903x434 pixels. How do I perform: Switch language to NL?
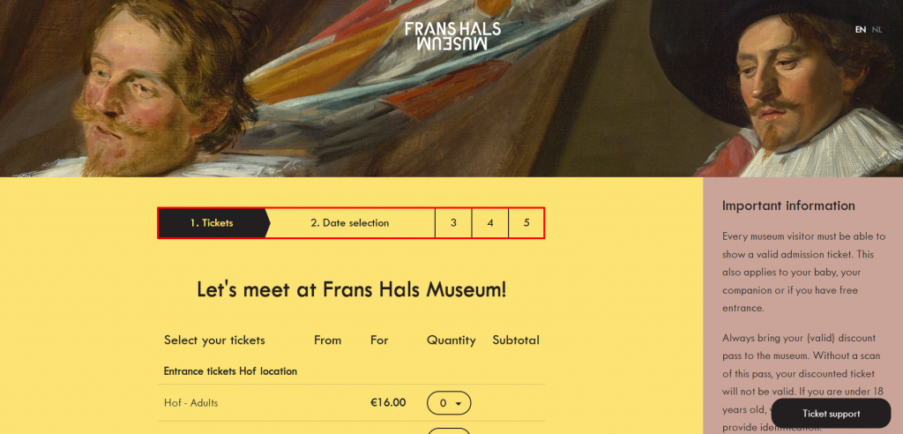pos(877,30)
